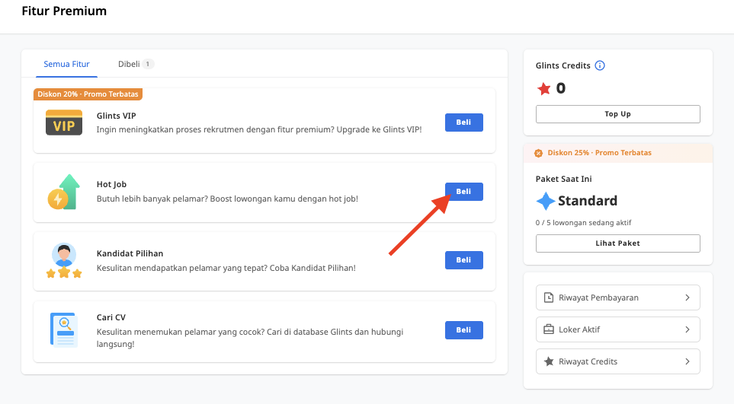Expand Riwayat Pembayaran chevron arrow
Viewport: 734px width, 404px height.
(x=687, y=297)
